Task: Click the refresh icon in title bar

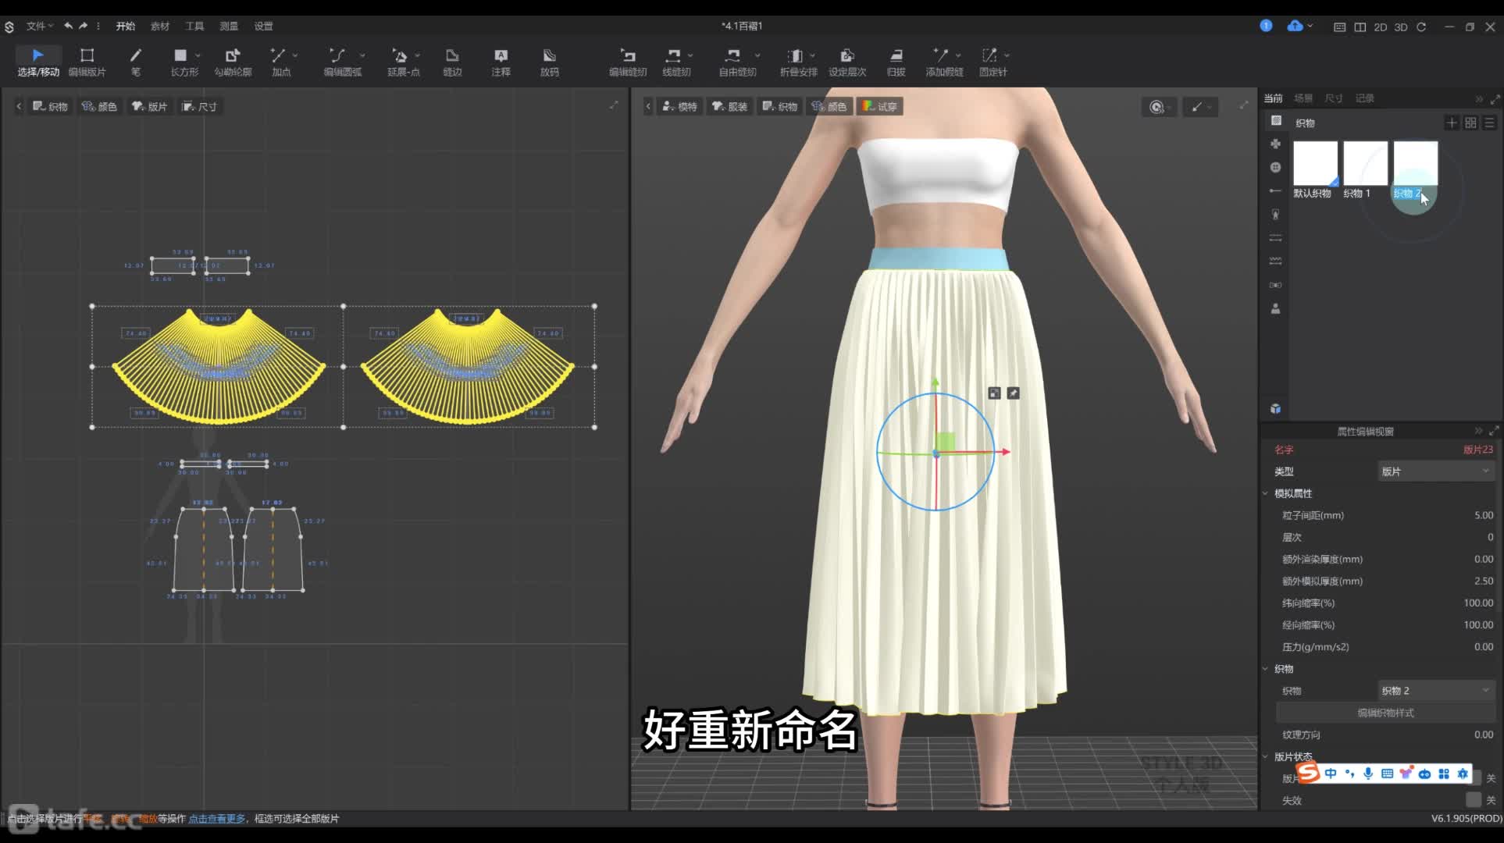Action: click(x=1421, y=27)
